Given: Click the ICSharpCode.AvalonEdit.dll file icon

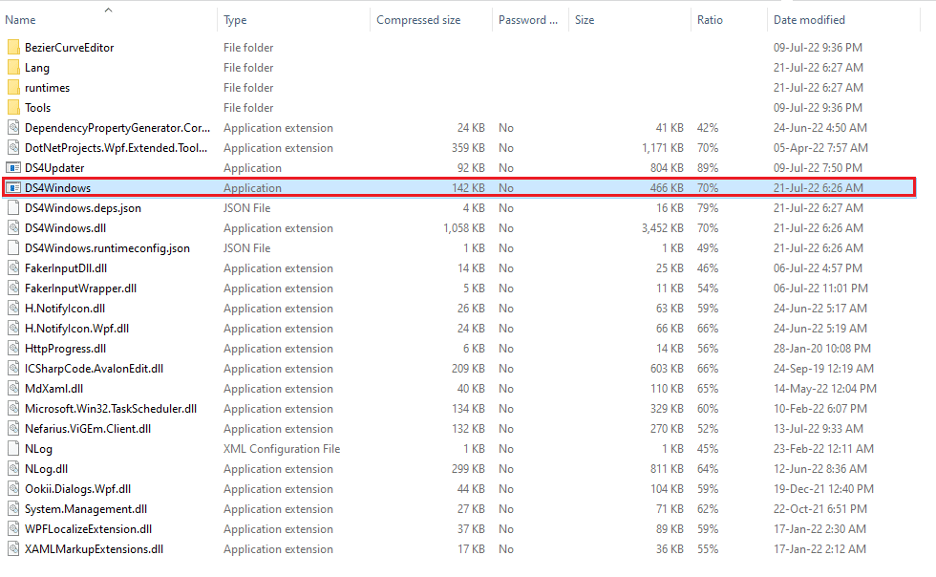Looking at the screenshot, I should coord(13,369).
